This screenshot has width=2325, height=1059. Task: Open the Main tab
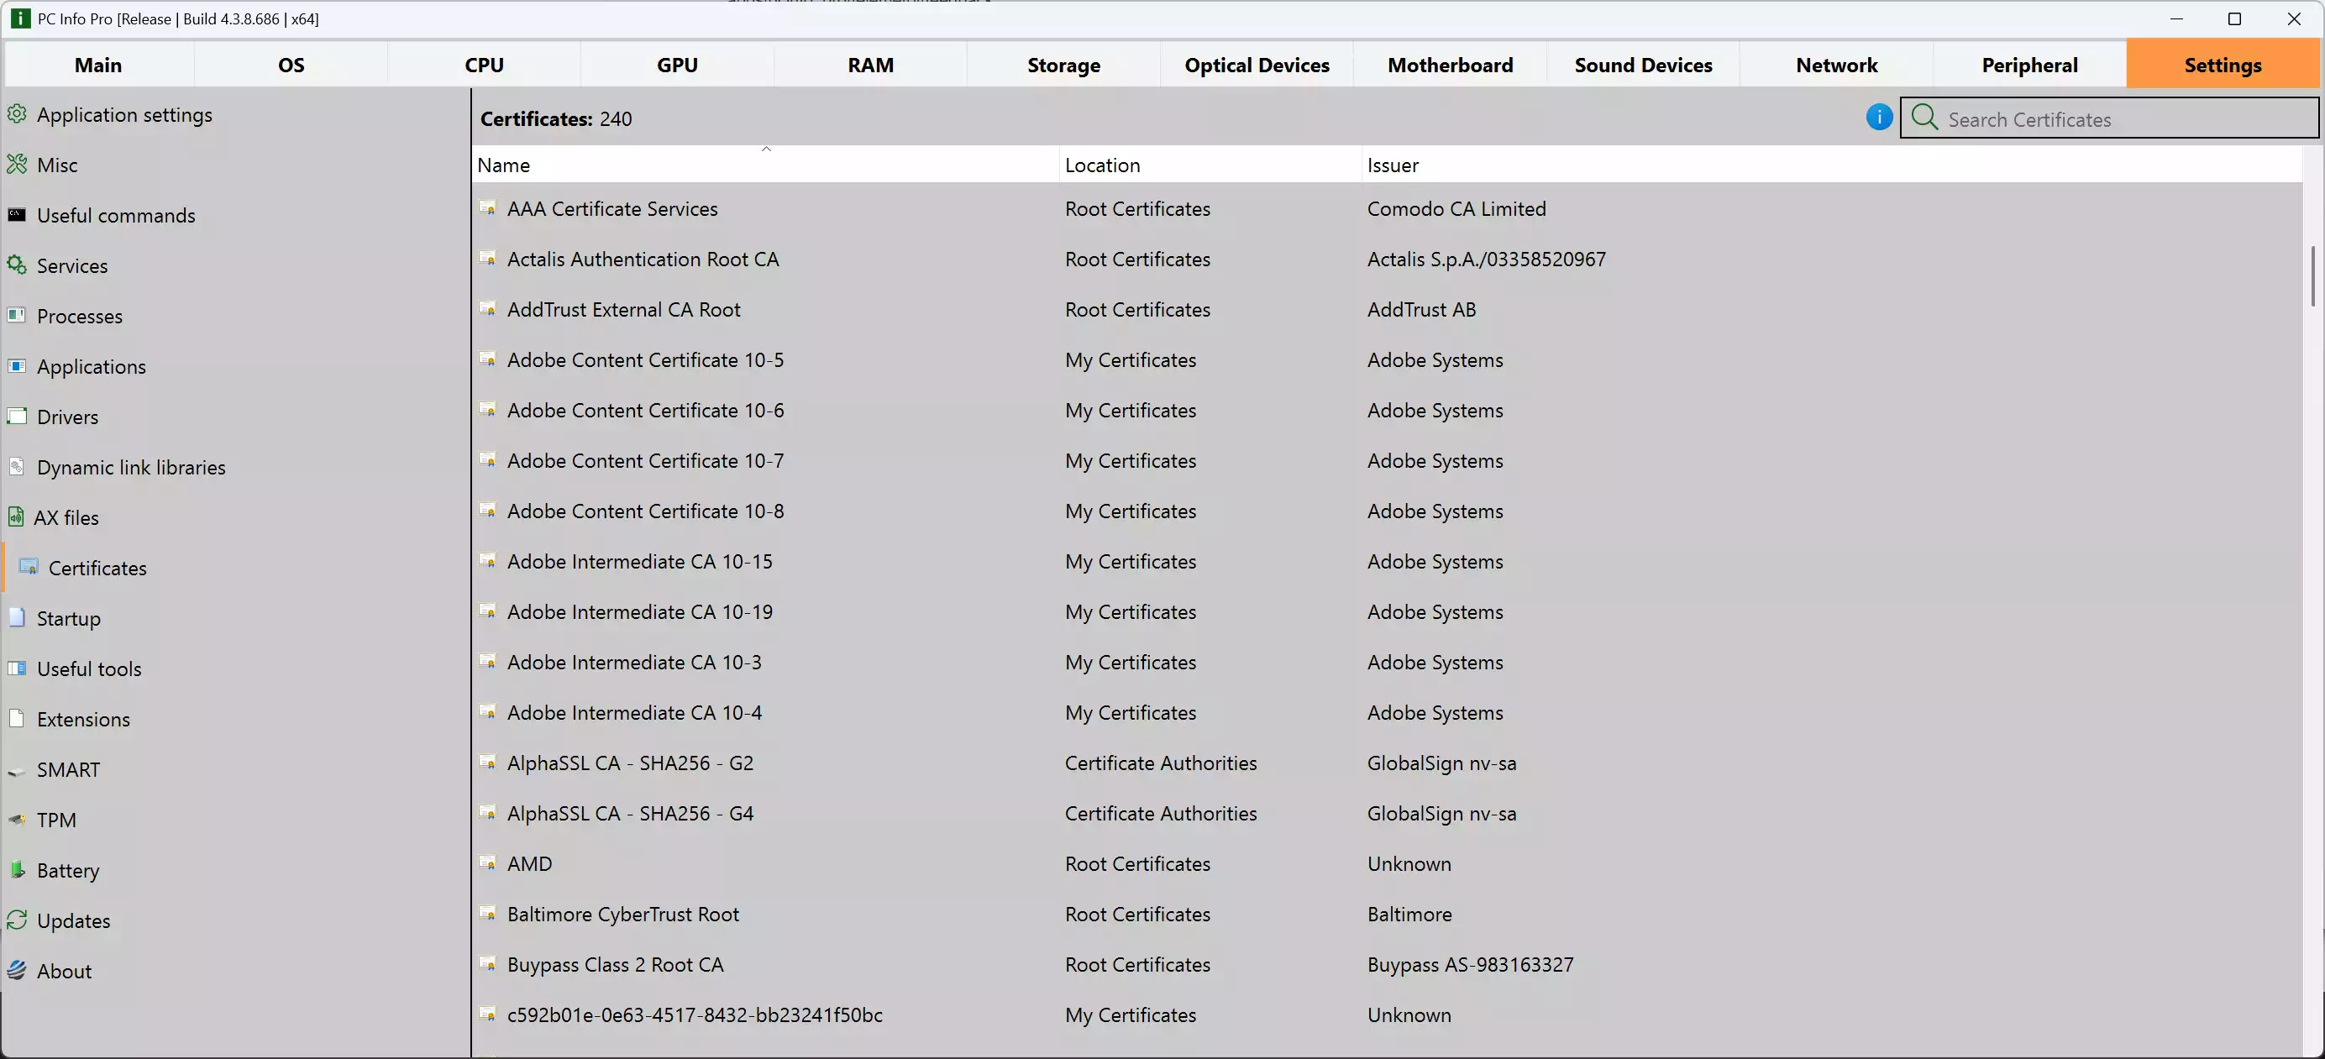pos(98,64)
